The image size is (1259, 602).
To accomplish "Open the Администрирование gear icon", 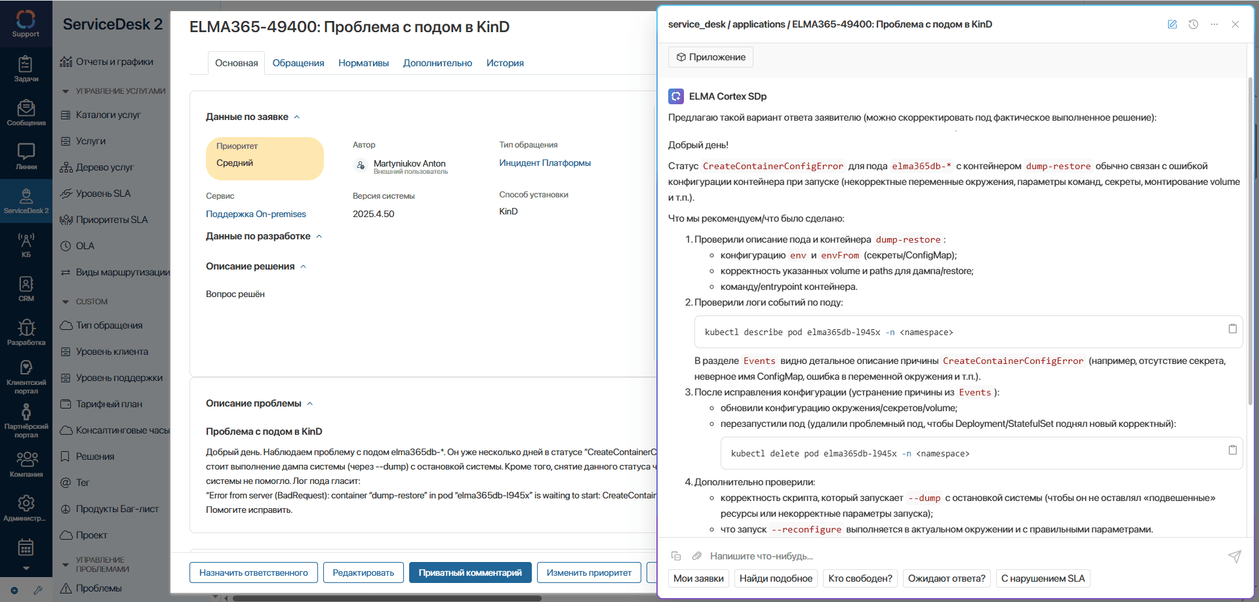I will [x=26, y=507].
